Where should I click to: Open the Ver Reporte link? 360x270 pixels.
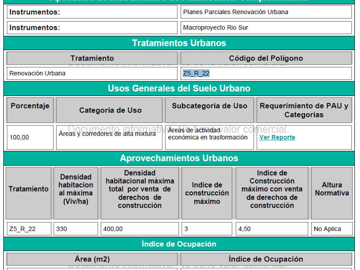pyautogui.click(x=277, y=137)
